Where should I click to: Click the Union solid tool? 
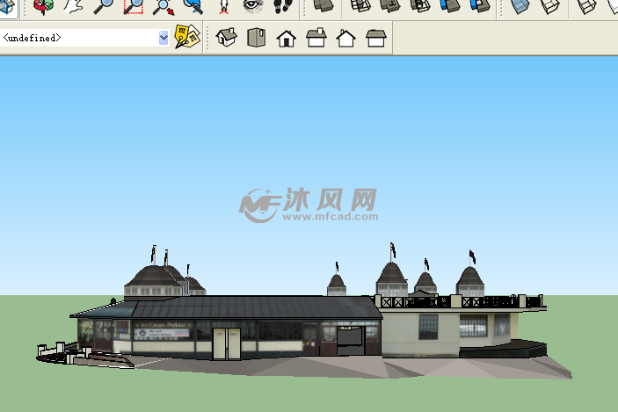tap(390, 6)
